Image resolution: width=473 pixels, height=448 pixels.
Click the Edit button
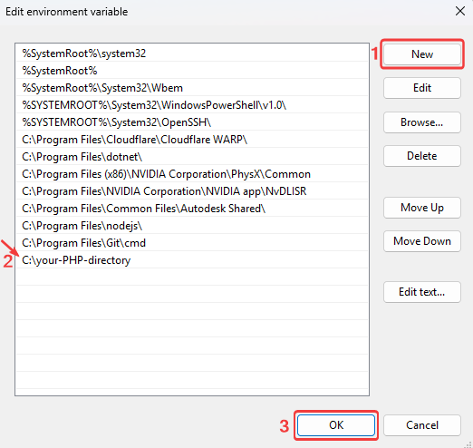(422, 88)
